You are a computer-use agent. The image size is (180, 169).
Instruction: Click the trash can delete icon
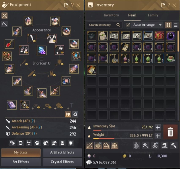coord(170,132)
